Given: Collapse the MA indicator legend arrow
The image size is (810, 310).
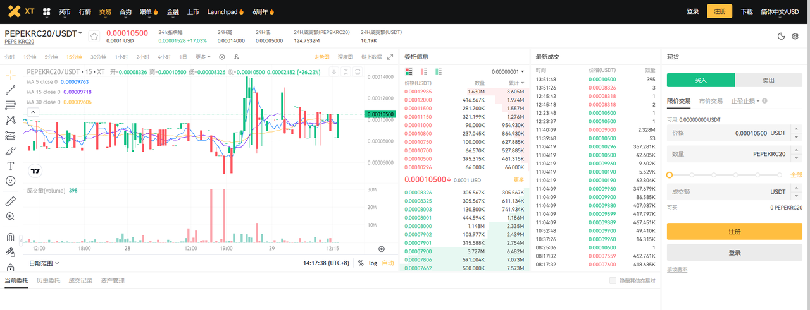Looking at the screenshot, I should [x=34, y=112].
